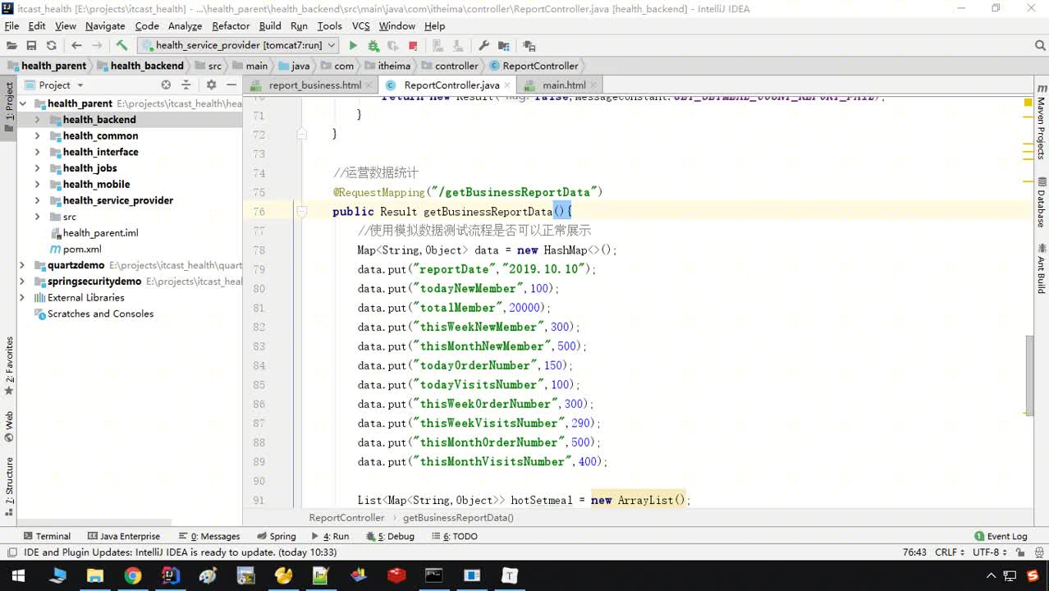Open Chrome from the taskbar

tap(132, 575)
